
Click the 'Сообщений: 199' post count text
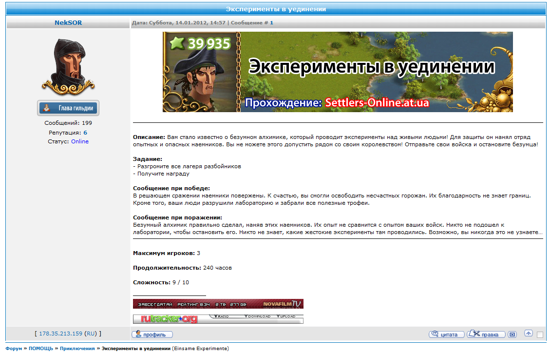tap(68, 123)
